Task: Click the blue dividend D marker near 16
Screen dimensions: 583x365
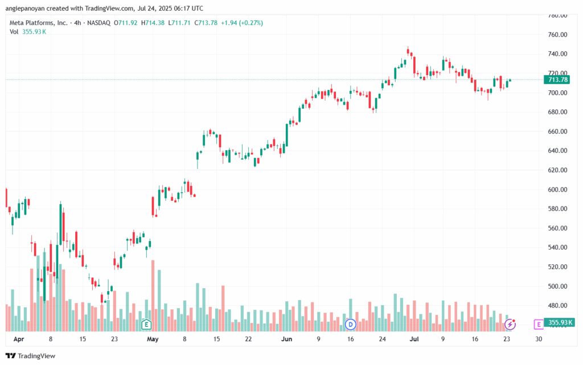Action: coord(350,325)
